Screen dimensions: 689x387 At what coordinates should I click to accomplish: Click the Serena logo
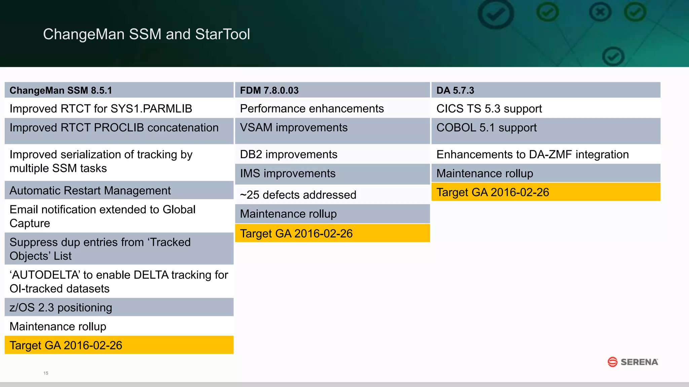click(x=632, y=362)
